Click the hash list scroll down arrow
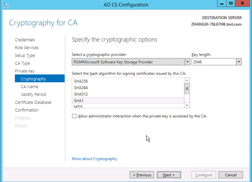 tap(187, 105)
